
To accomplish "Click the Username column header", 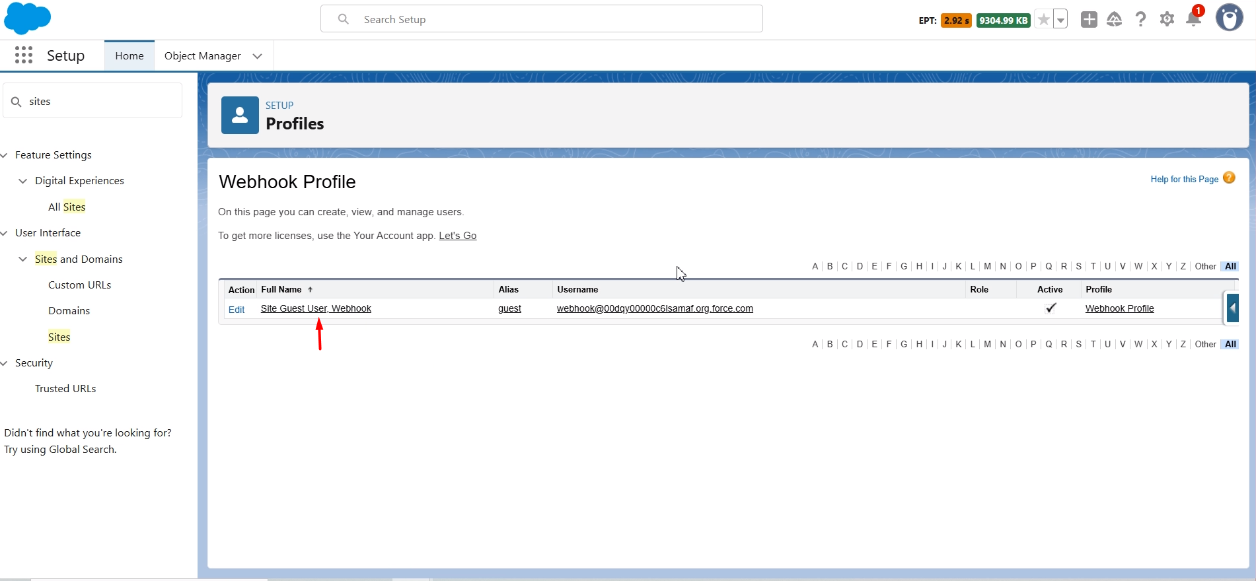I will [577, 289].
